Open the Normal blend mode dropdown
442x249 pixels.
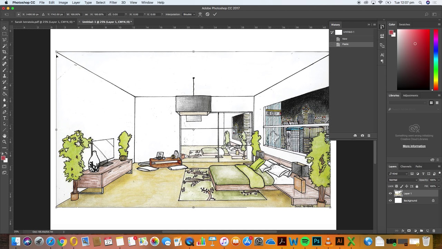403,180
